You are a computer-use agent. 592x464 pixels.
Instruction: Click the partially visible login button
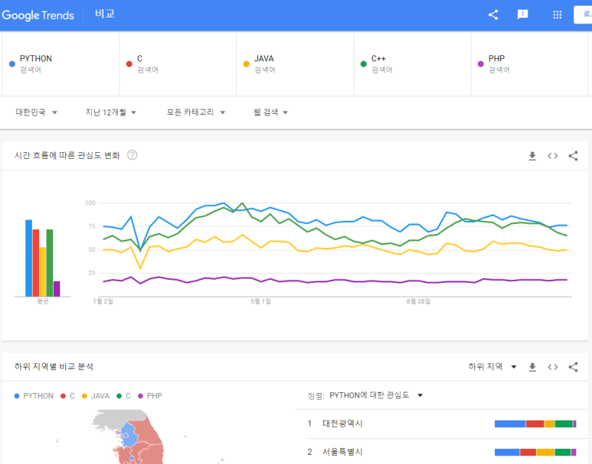click(583, 15)
